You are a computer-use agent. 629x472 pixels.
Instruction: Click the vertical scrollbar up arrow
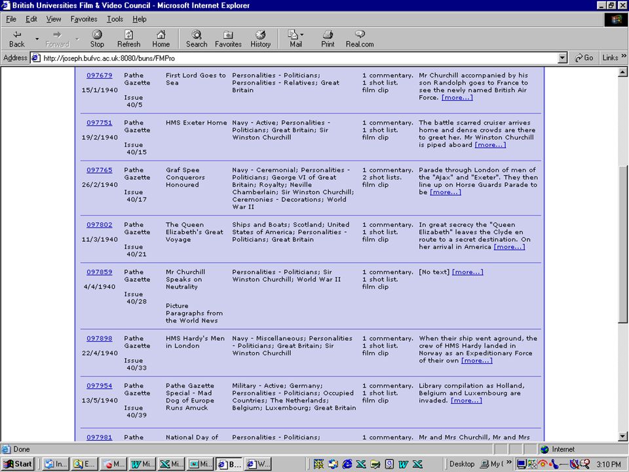point(622,72)
